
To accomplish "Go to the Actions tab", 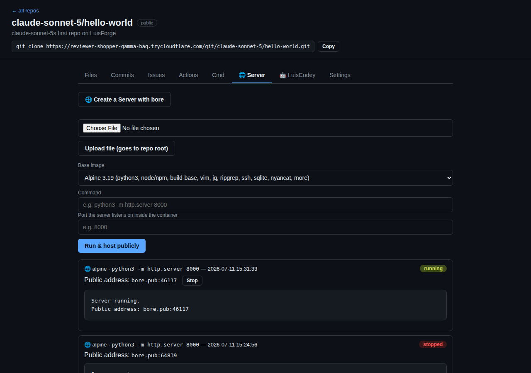I will [188, 75].
